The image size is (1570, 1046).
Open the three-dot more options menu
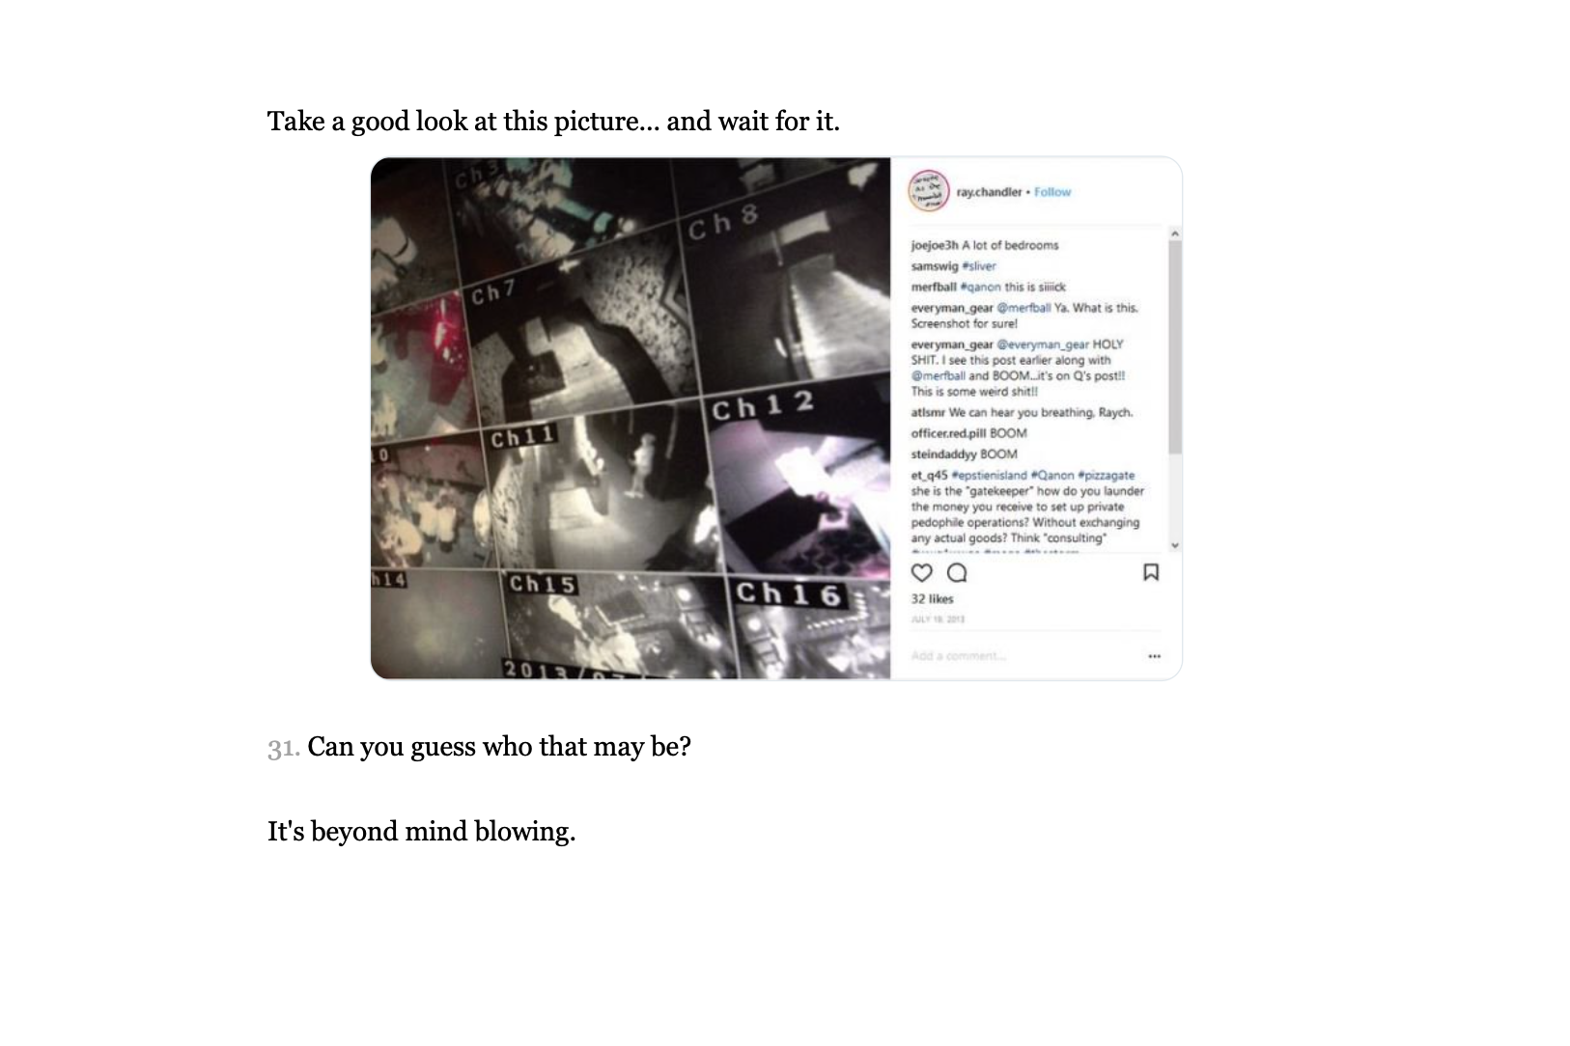click(x=1154, y=656)
